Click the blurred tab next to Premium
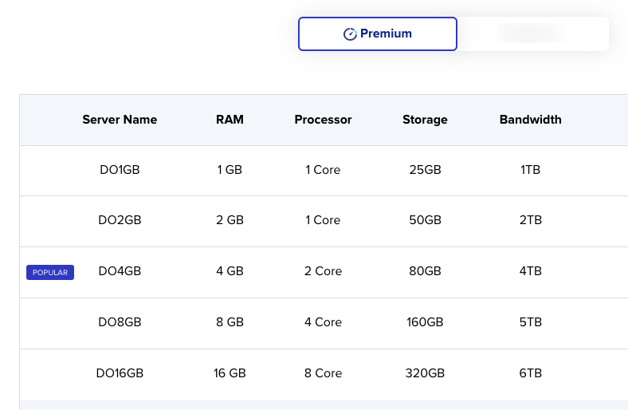Viewport: 628px width, 410px height. click(532, 34)
